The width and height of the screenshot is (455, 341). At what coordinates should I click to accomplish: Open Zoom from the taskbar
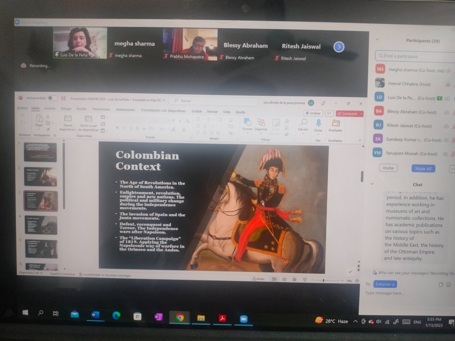coord(243,319)
